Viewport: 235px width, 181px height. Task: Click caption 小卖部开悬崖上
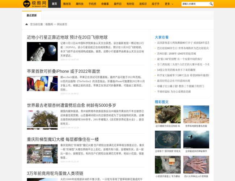[x=168, y=176]
